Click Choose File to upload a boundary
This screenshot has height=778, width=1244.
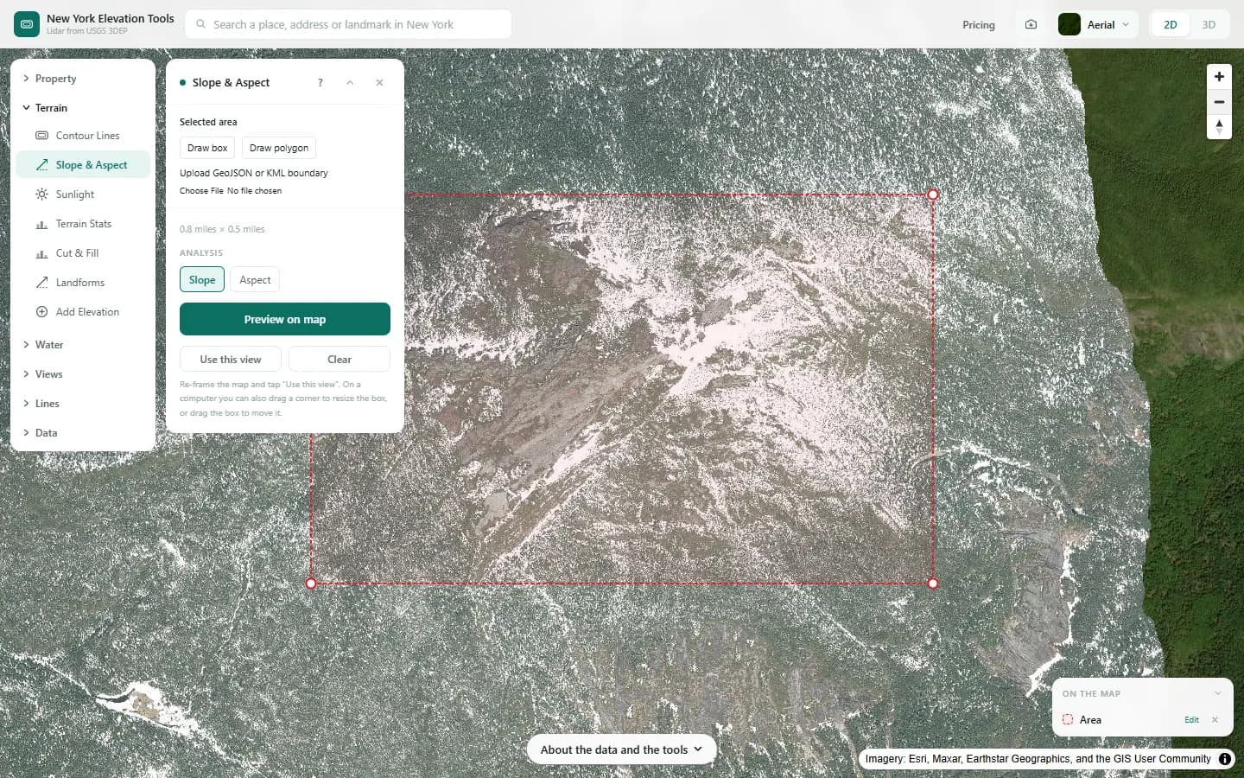pyautogui.click(x=201, y=191)
